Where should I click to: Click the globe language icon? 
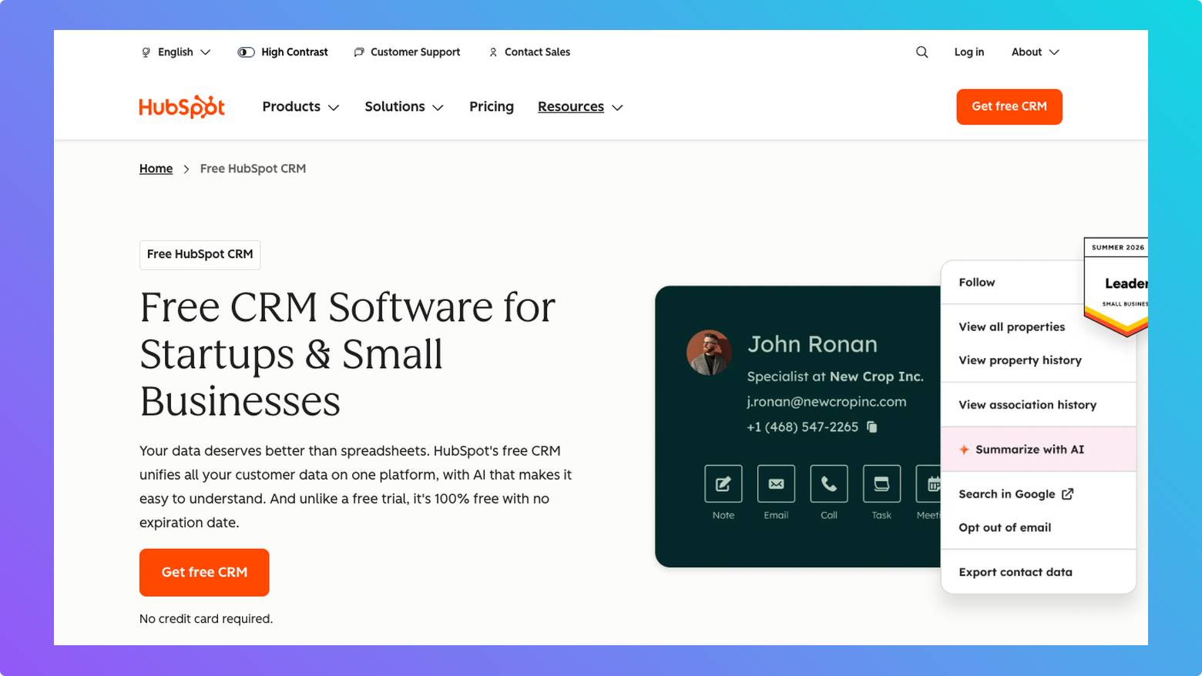(146, 52)
